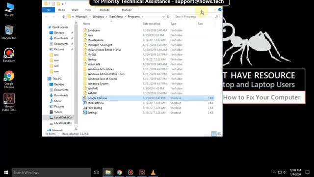
Task: Select the Movavi Video Editor 14 Plus folder
Action: click(105, 50)
